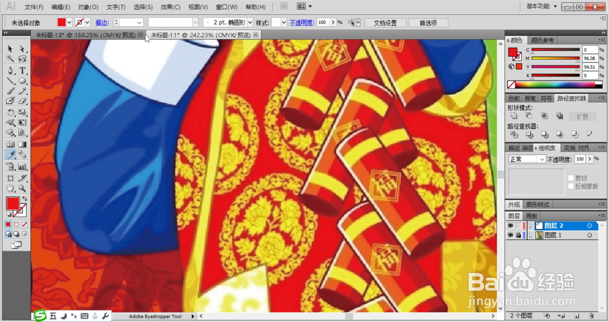The height and width of the screenshot is (322, 609).
Task: Select the Pen tool
Action: [11, 70]
